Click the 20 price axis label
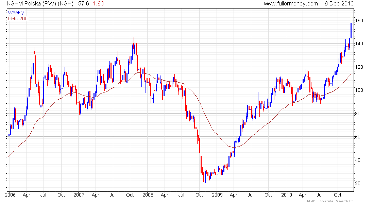This screenshot has width=374, height=204. [358, 183]
